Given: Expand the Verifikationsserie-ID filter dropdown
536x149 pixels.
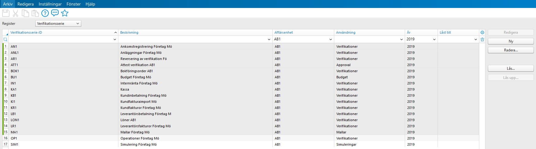Looking at the screenshot, I should [x=115, y=39].
